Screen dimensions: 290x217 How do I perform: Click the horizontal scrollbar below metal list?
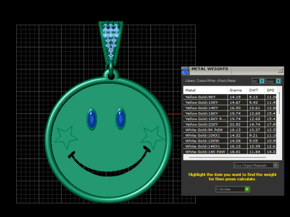click(x=228, y=157)
